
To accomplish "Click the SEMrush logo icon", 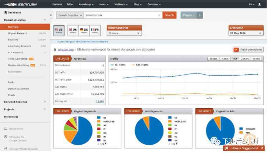I will 11,4.
